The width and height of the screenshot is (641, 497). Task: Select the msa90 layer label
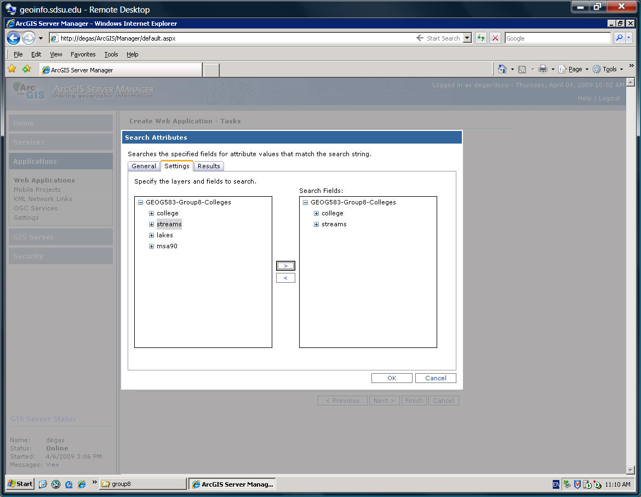pos(167,246)
